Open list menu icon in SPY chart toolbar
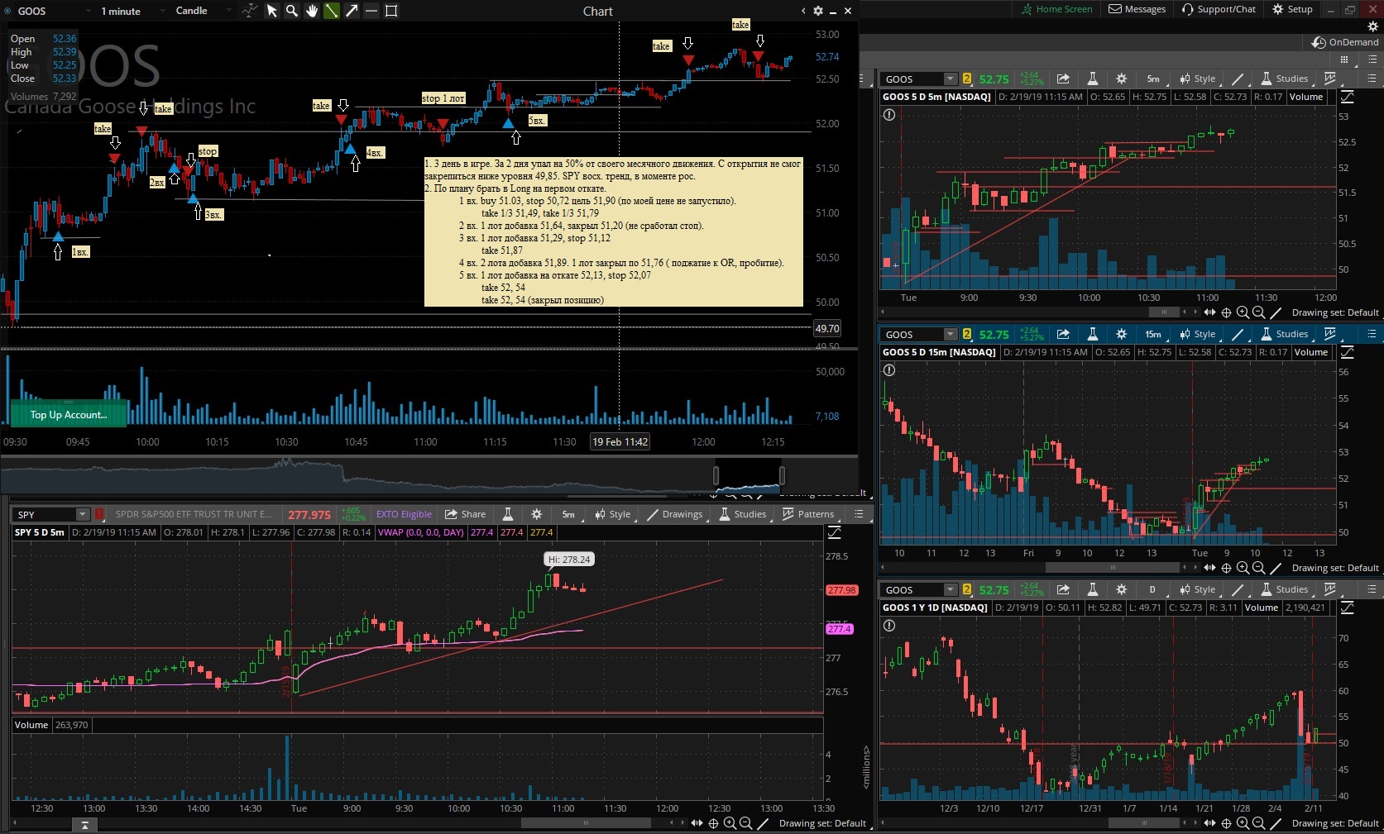 (x=859, y=514)
